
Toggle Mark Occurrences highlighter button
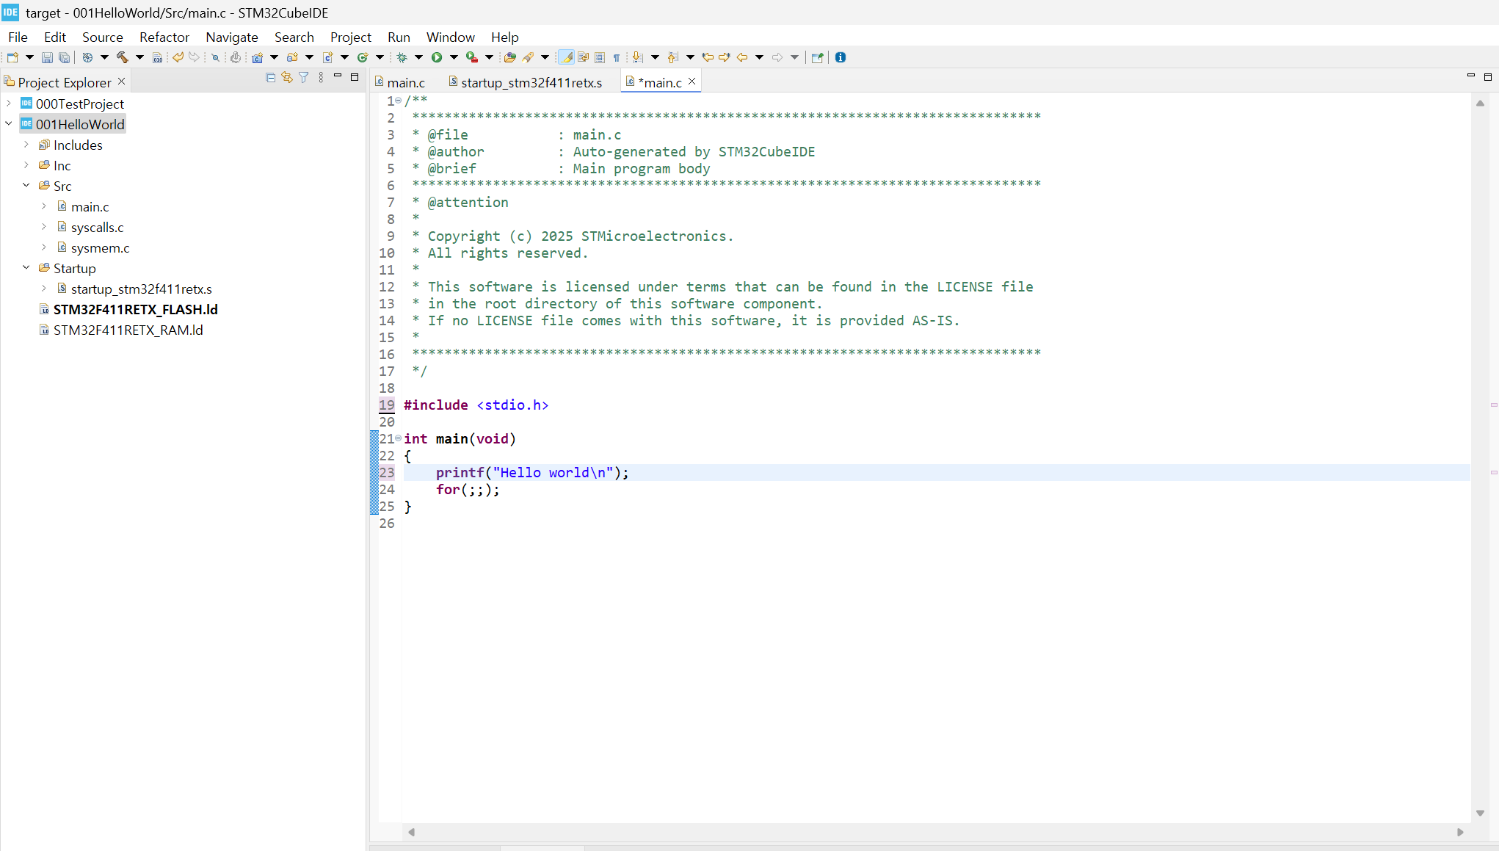point(566,57)
